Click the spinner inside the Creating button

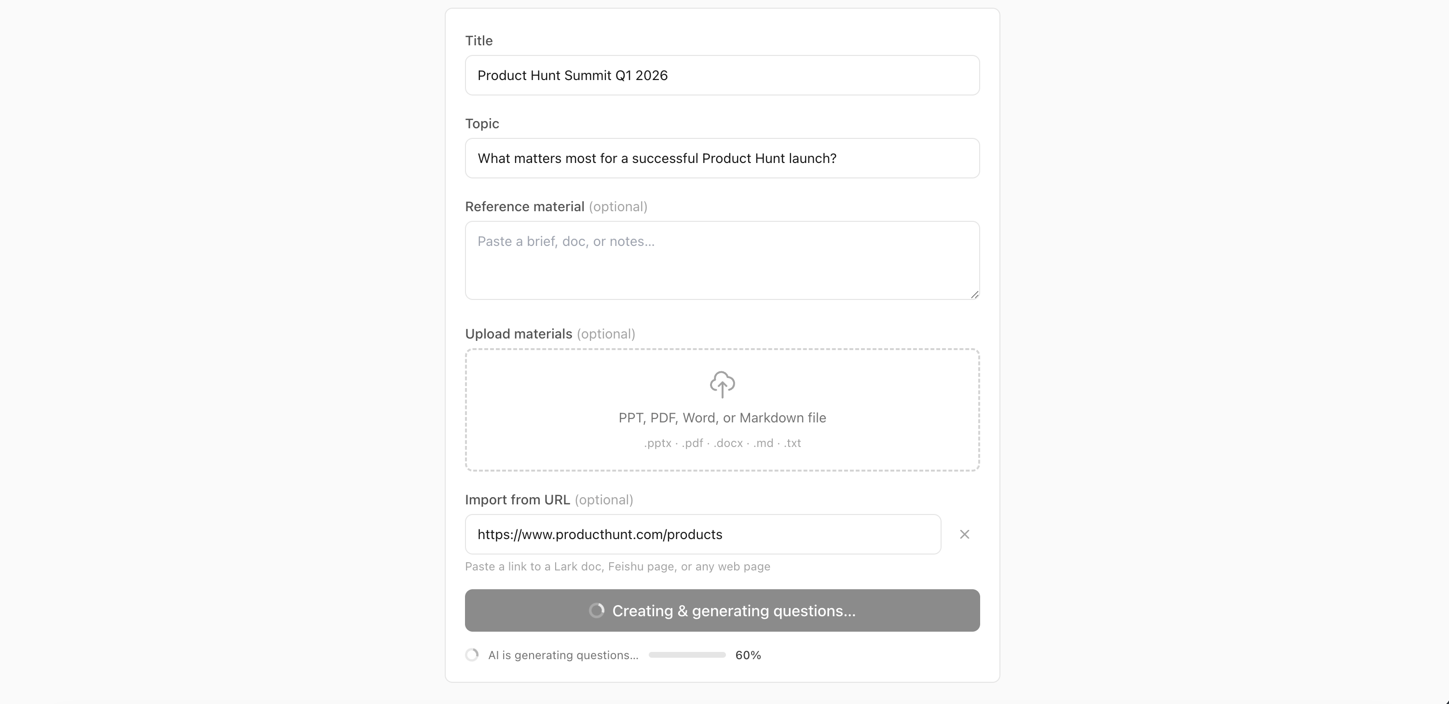tap(596, 610)
